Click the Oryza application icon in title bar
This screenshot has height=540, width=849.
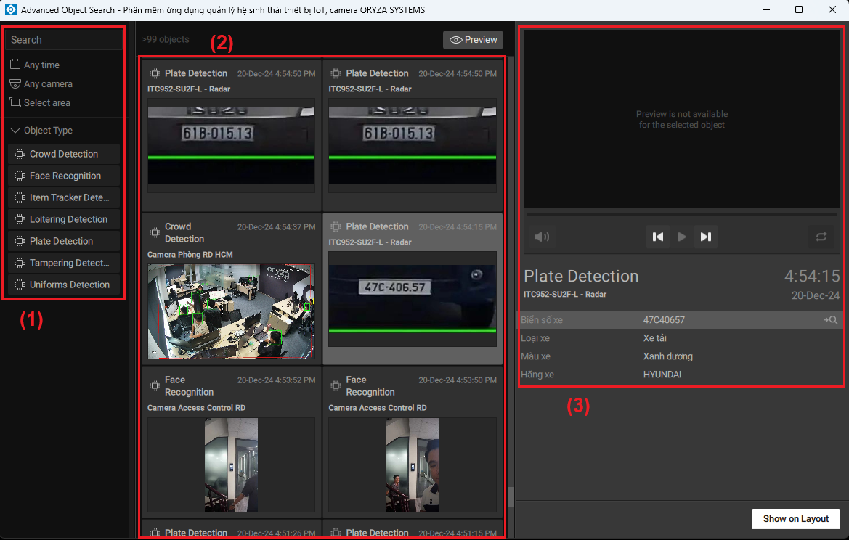click(x=10, y=9)
